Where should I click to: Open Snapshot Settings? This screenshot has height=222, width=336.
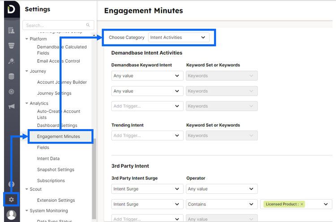tap(56, 170)
